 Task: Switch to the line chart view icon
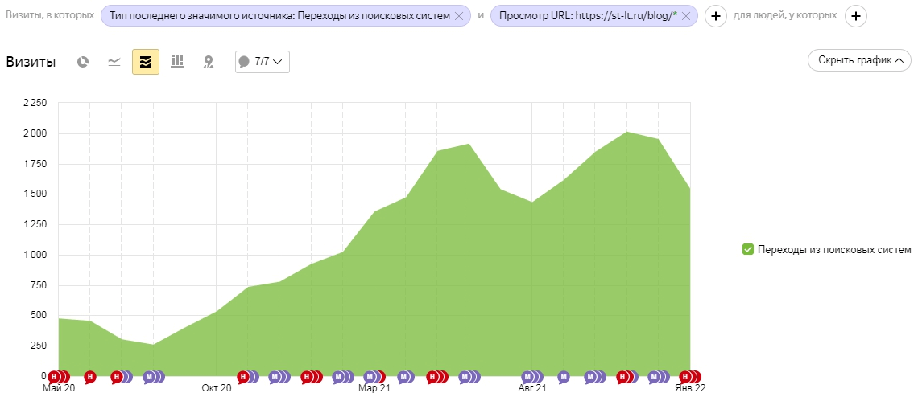tap(114, 62)
